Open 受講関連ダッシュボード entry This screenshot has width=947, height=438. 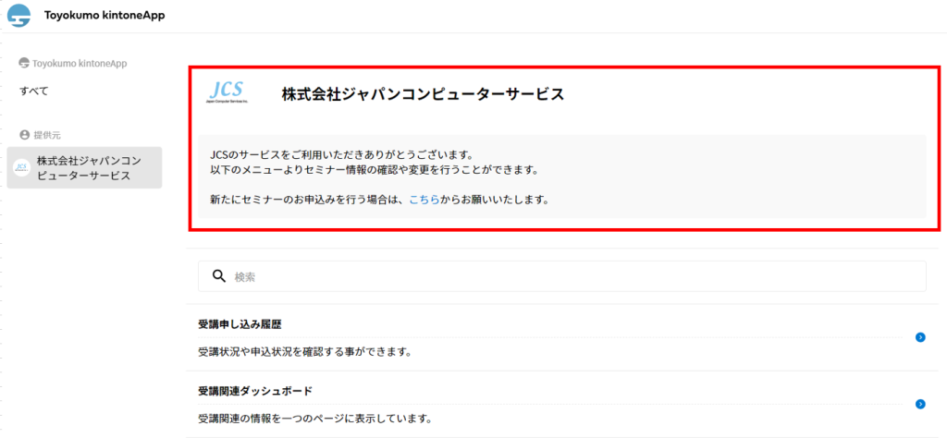pyautogui.click(x=561, y=404)
